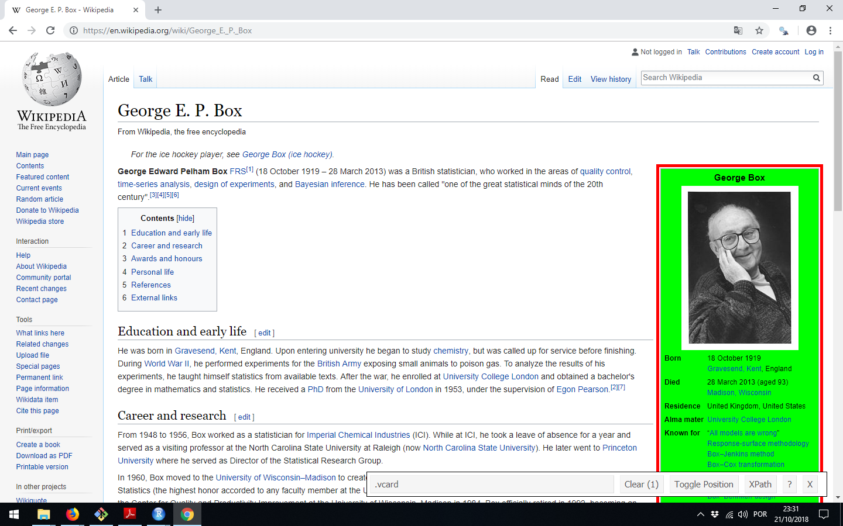
Task: Hide the Contents table with hide toggle
Action: [186, 218]
